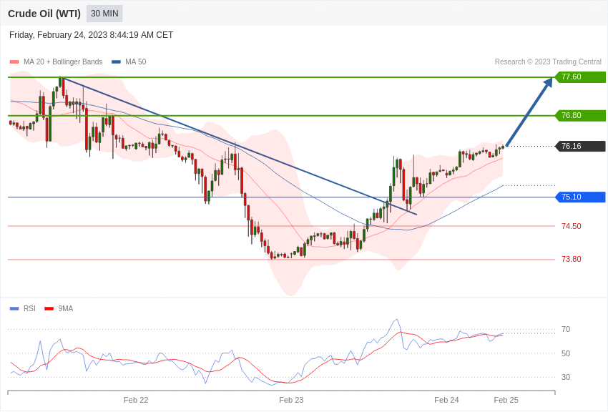This screenshot has height=412, width=608.
Task: Click the Crude Oil (WTI) title
Action: pyautogui.click(x=44, y=14)
